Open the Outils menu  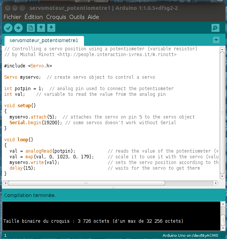[x=77, y=17]
